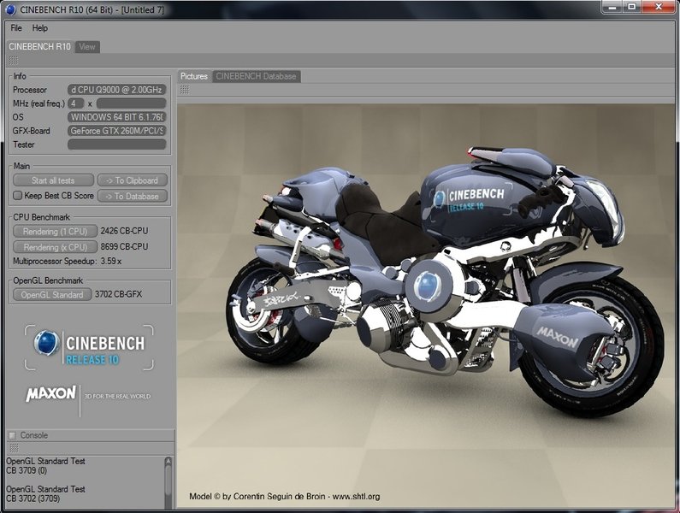Image resolution: width=680 pixels, height=513 pixels.
Task: Switch to the View tab
Action: (87, 46)
